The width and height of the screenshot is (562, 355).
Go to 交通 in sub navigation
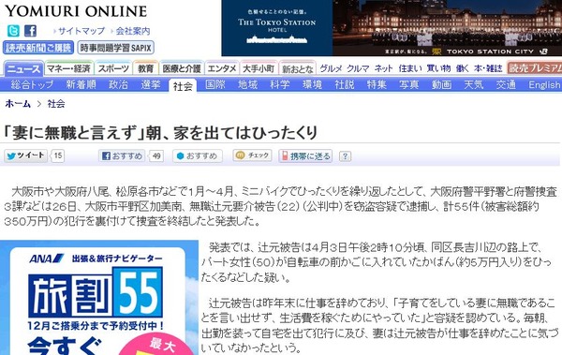[506, 84]
